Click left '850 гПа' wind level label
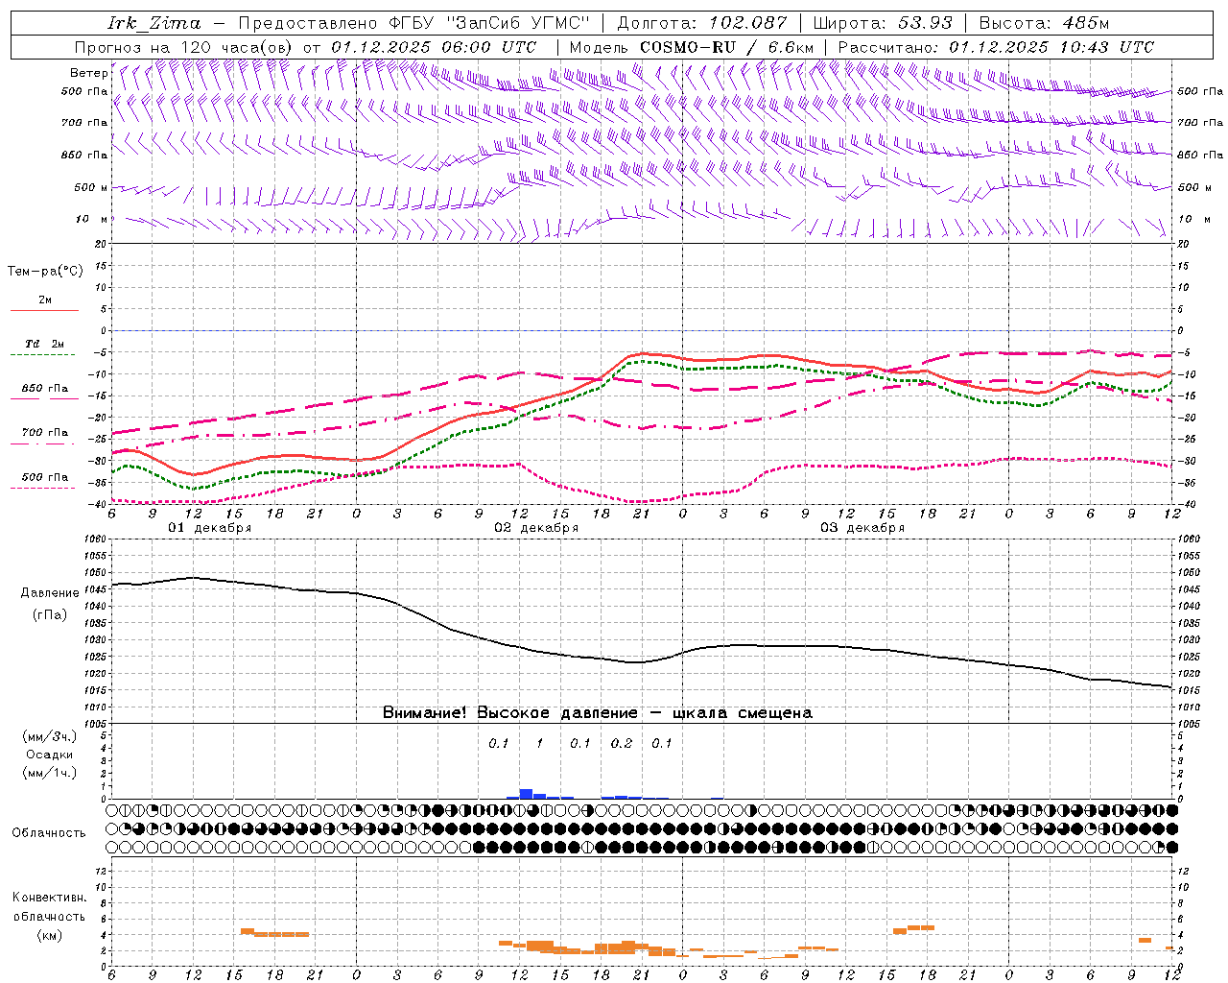Image resolution: width=1228 pixels, height=983 pixels. 84,155
